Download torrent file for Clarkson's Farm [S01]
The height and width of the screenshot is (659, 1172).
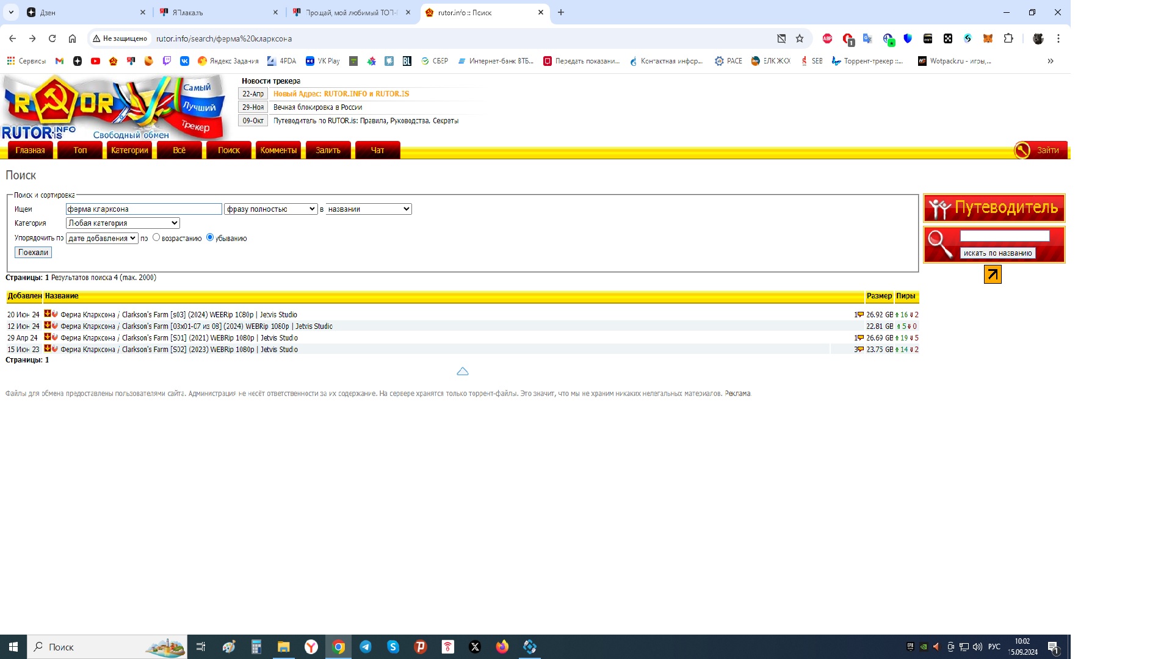[47, 337]
